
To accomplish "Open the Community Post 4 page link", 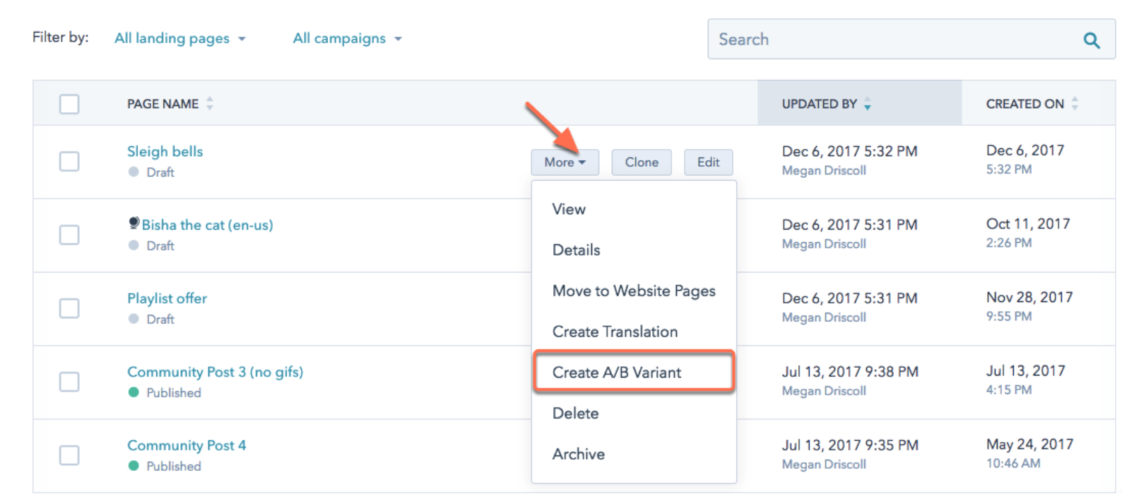I will [x=187, y=445].
